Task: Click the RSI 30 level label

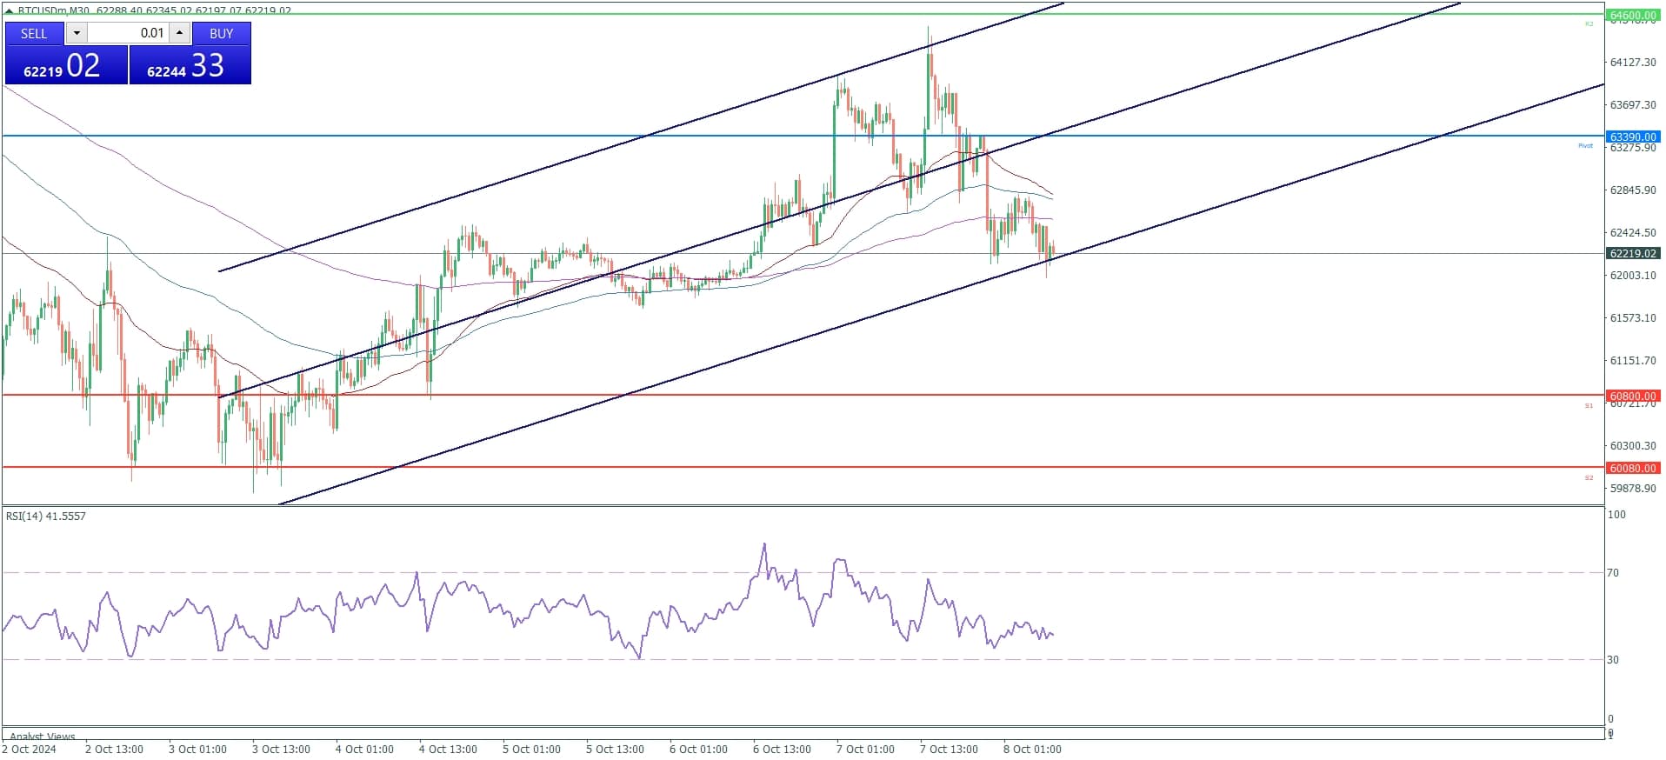Action: (1613, 659)
